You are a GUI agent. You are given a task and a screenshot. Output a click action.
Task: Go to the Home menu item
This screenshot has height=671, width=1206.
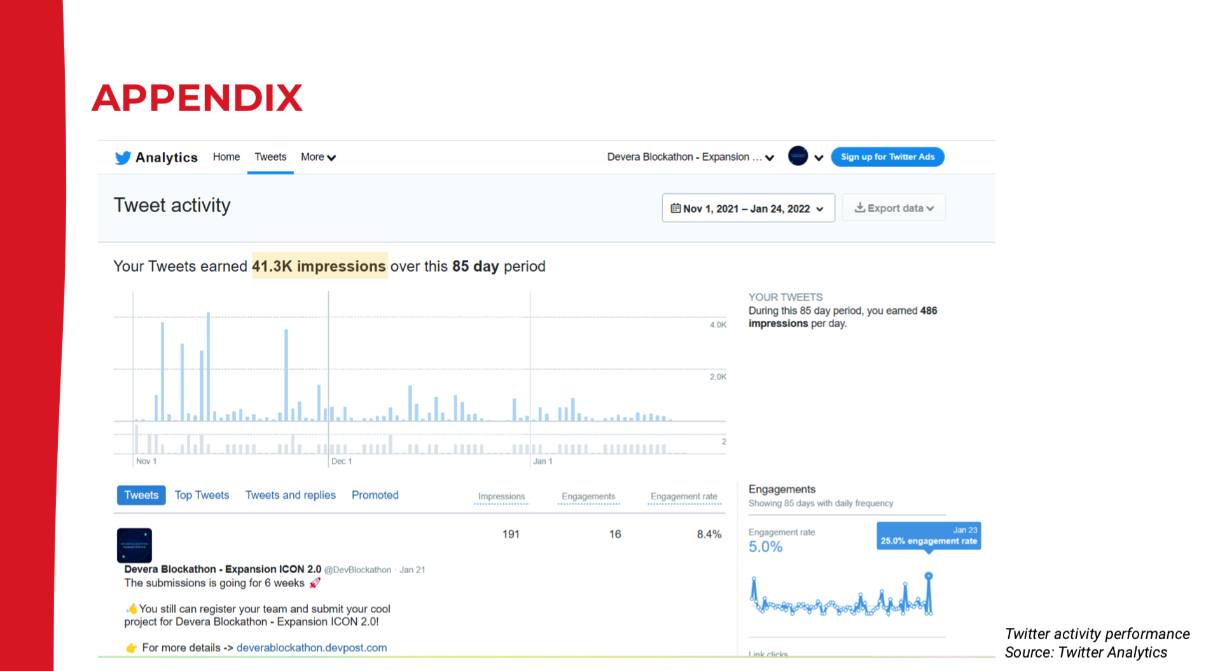(x=226, y=157)
